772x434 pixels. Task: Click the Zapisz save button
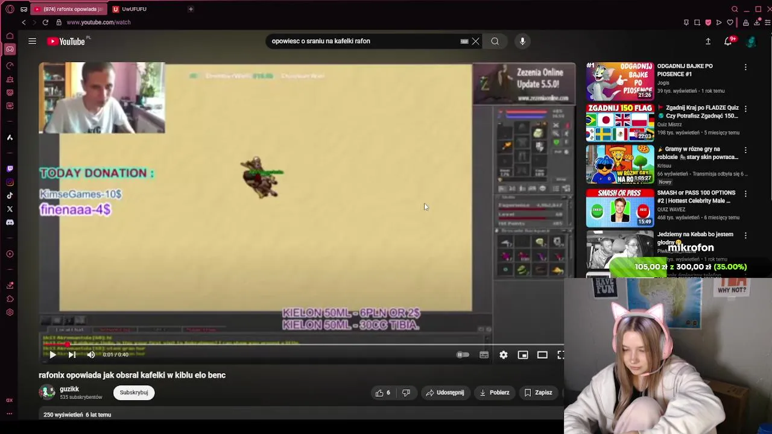tap(538, 392)
